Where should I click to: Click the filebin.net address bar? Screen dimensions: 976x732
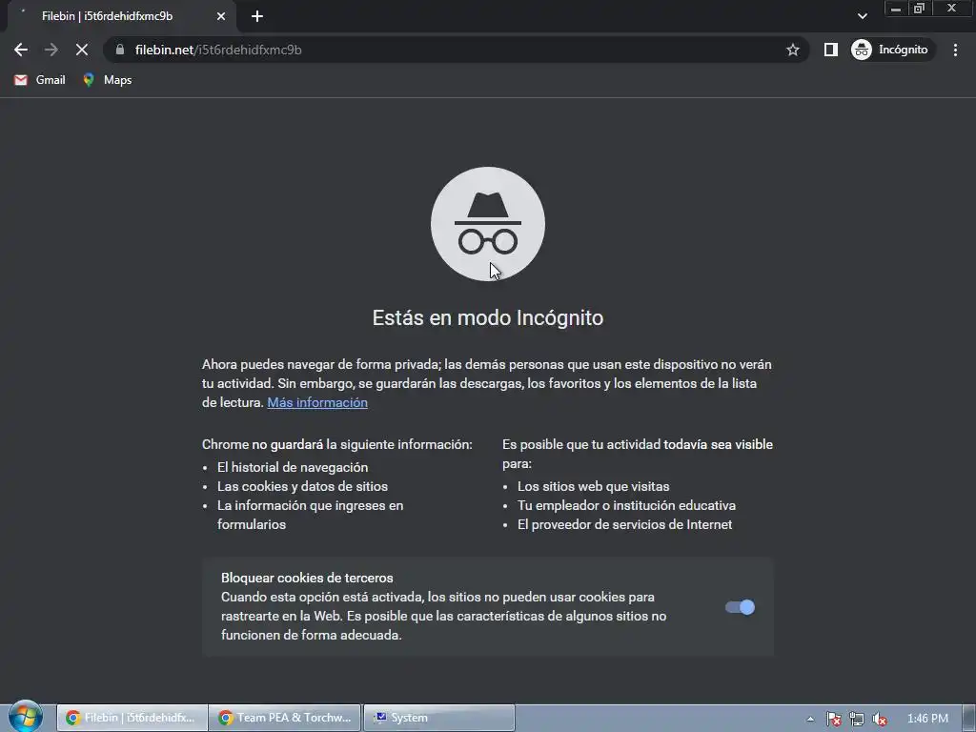(455, 50)
